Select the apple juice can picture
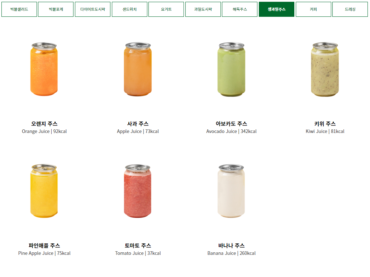The width and height of the screenshot is (370, 277). pyautogui.click(x=138, y=69)
